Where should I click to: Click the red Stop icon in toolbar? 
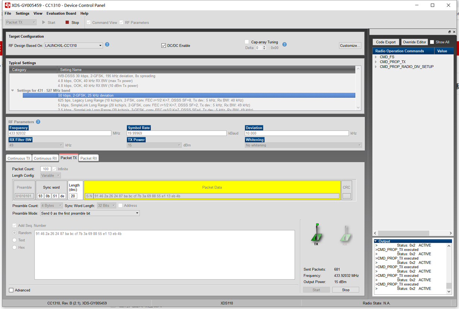pos(67,22)
